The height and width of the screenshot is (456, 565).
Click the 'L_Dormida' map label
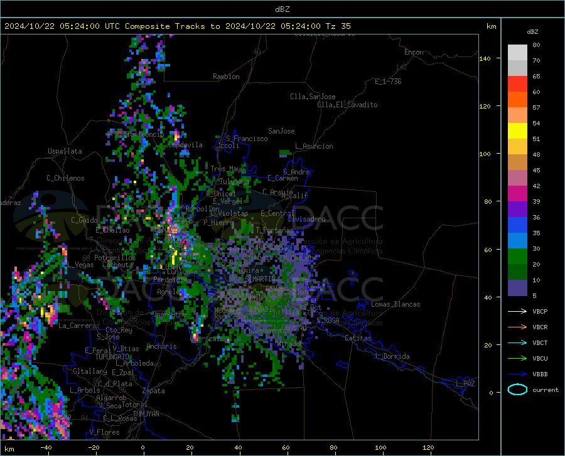392,356
